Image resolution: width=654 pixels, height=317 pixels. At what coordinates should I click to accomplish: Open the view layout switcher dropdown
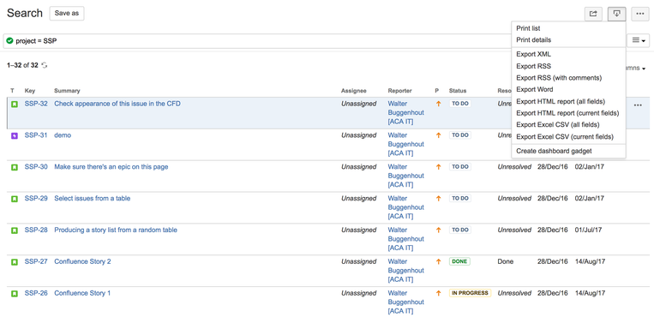tap(639, 41)
